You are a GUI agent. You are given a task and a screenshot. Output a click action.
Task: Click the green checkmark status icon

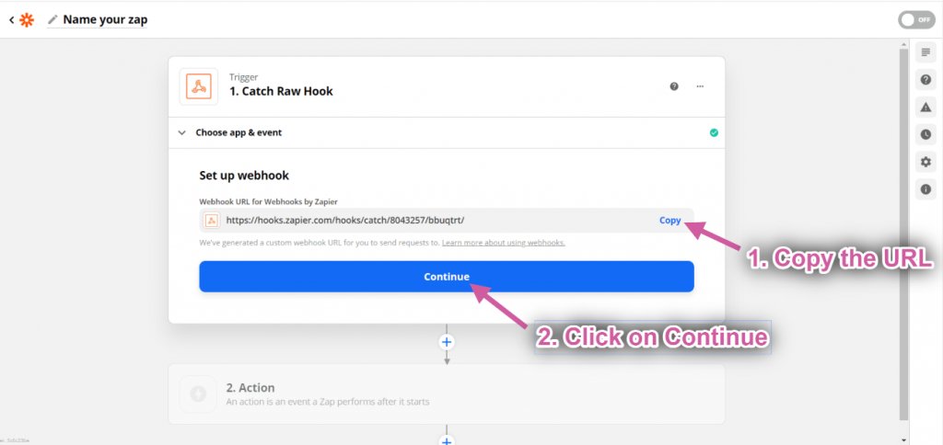(x=714, y=132)
